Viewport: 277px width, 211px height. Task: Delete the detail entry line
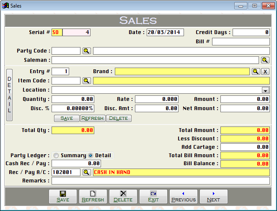click(x=119, y=118)
